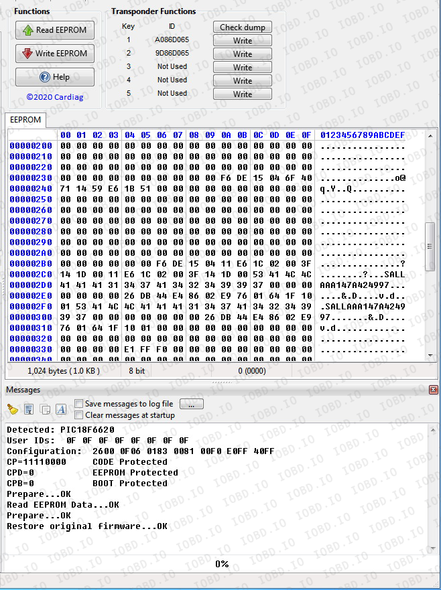The image size is (441, 590).
Task: Click key 1 ID A086D065
Action: [172, 40]
